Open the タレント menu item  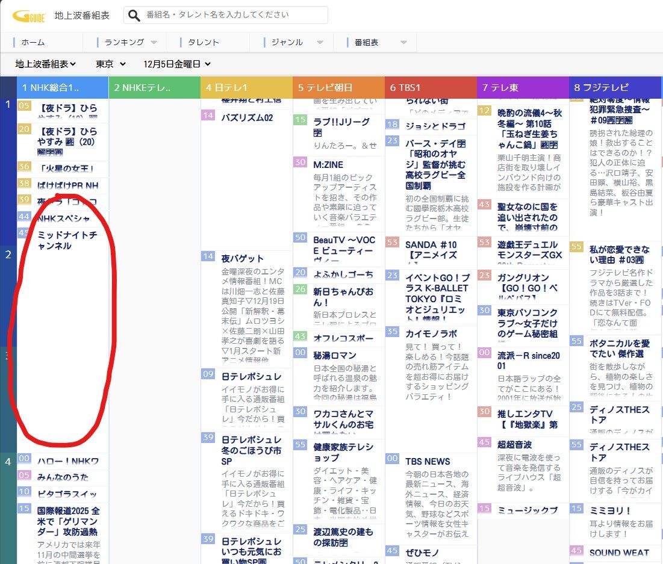204,42
